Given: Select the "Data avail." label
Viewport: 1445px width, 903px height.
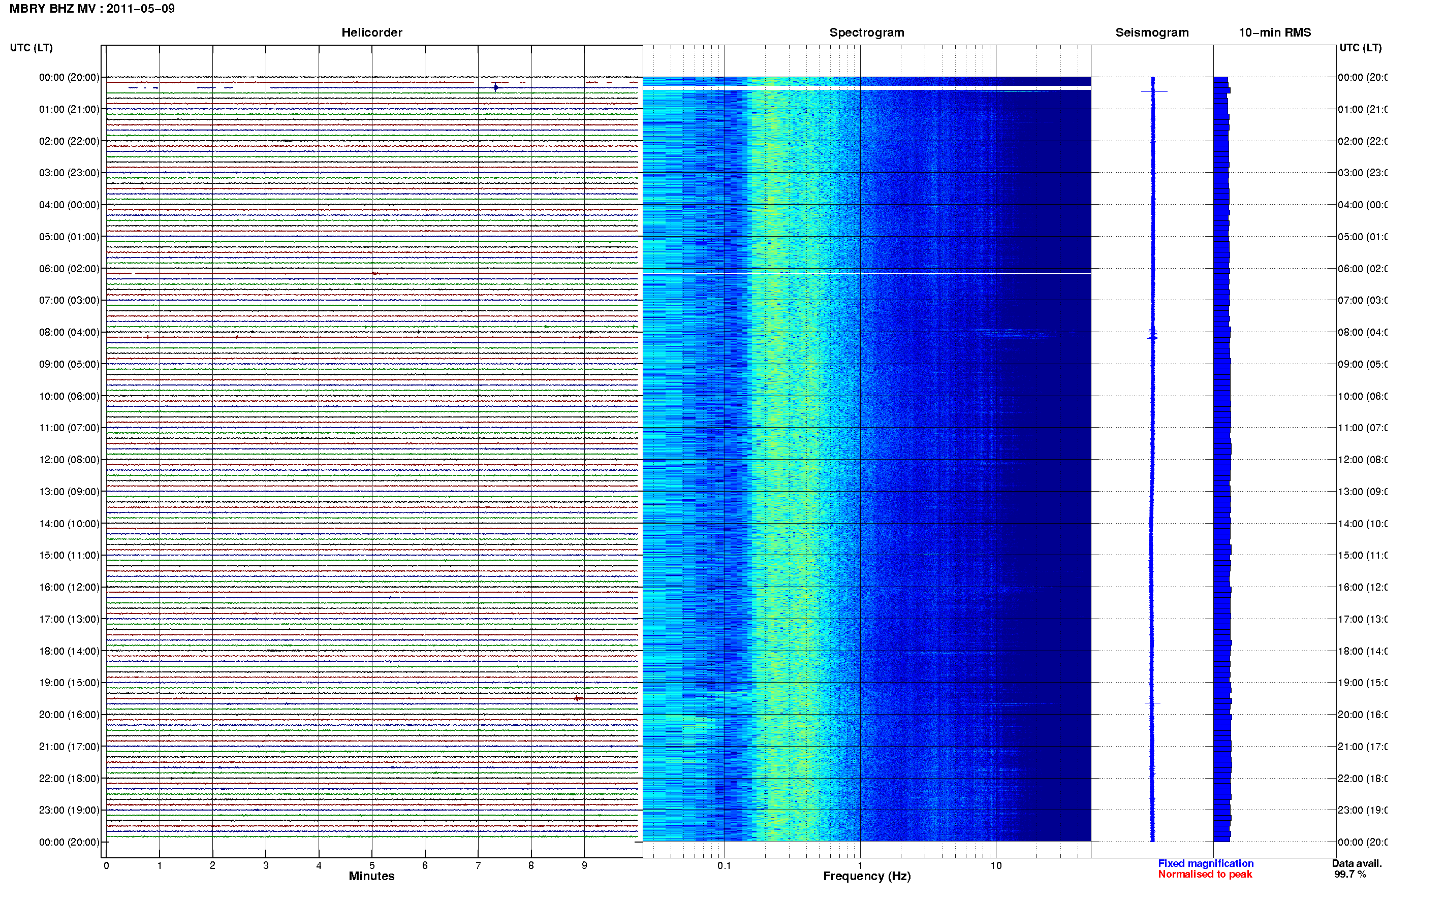Looking at the screenshot, I should (1357, 863).
